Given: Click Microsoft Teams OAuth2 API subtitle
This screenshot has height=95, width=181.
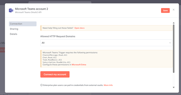Looking at the screenshot, I should click(x=28, y=12).
